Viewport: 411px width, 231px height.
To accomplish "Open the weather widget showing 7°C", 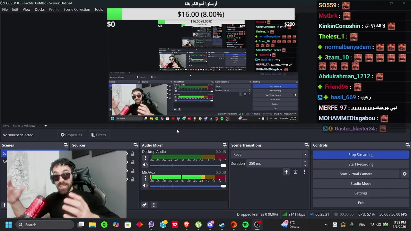I will 290,225.
